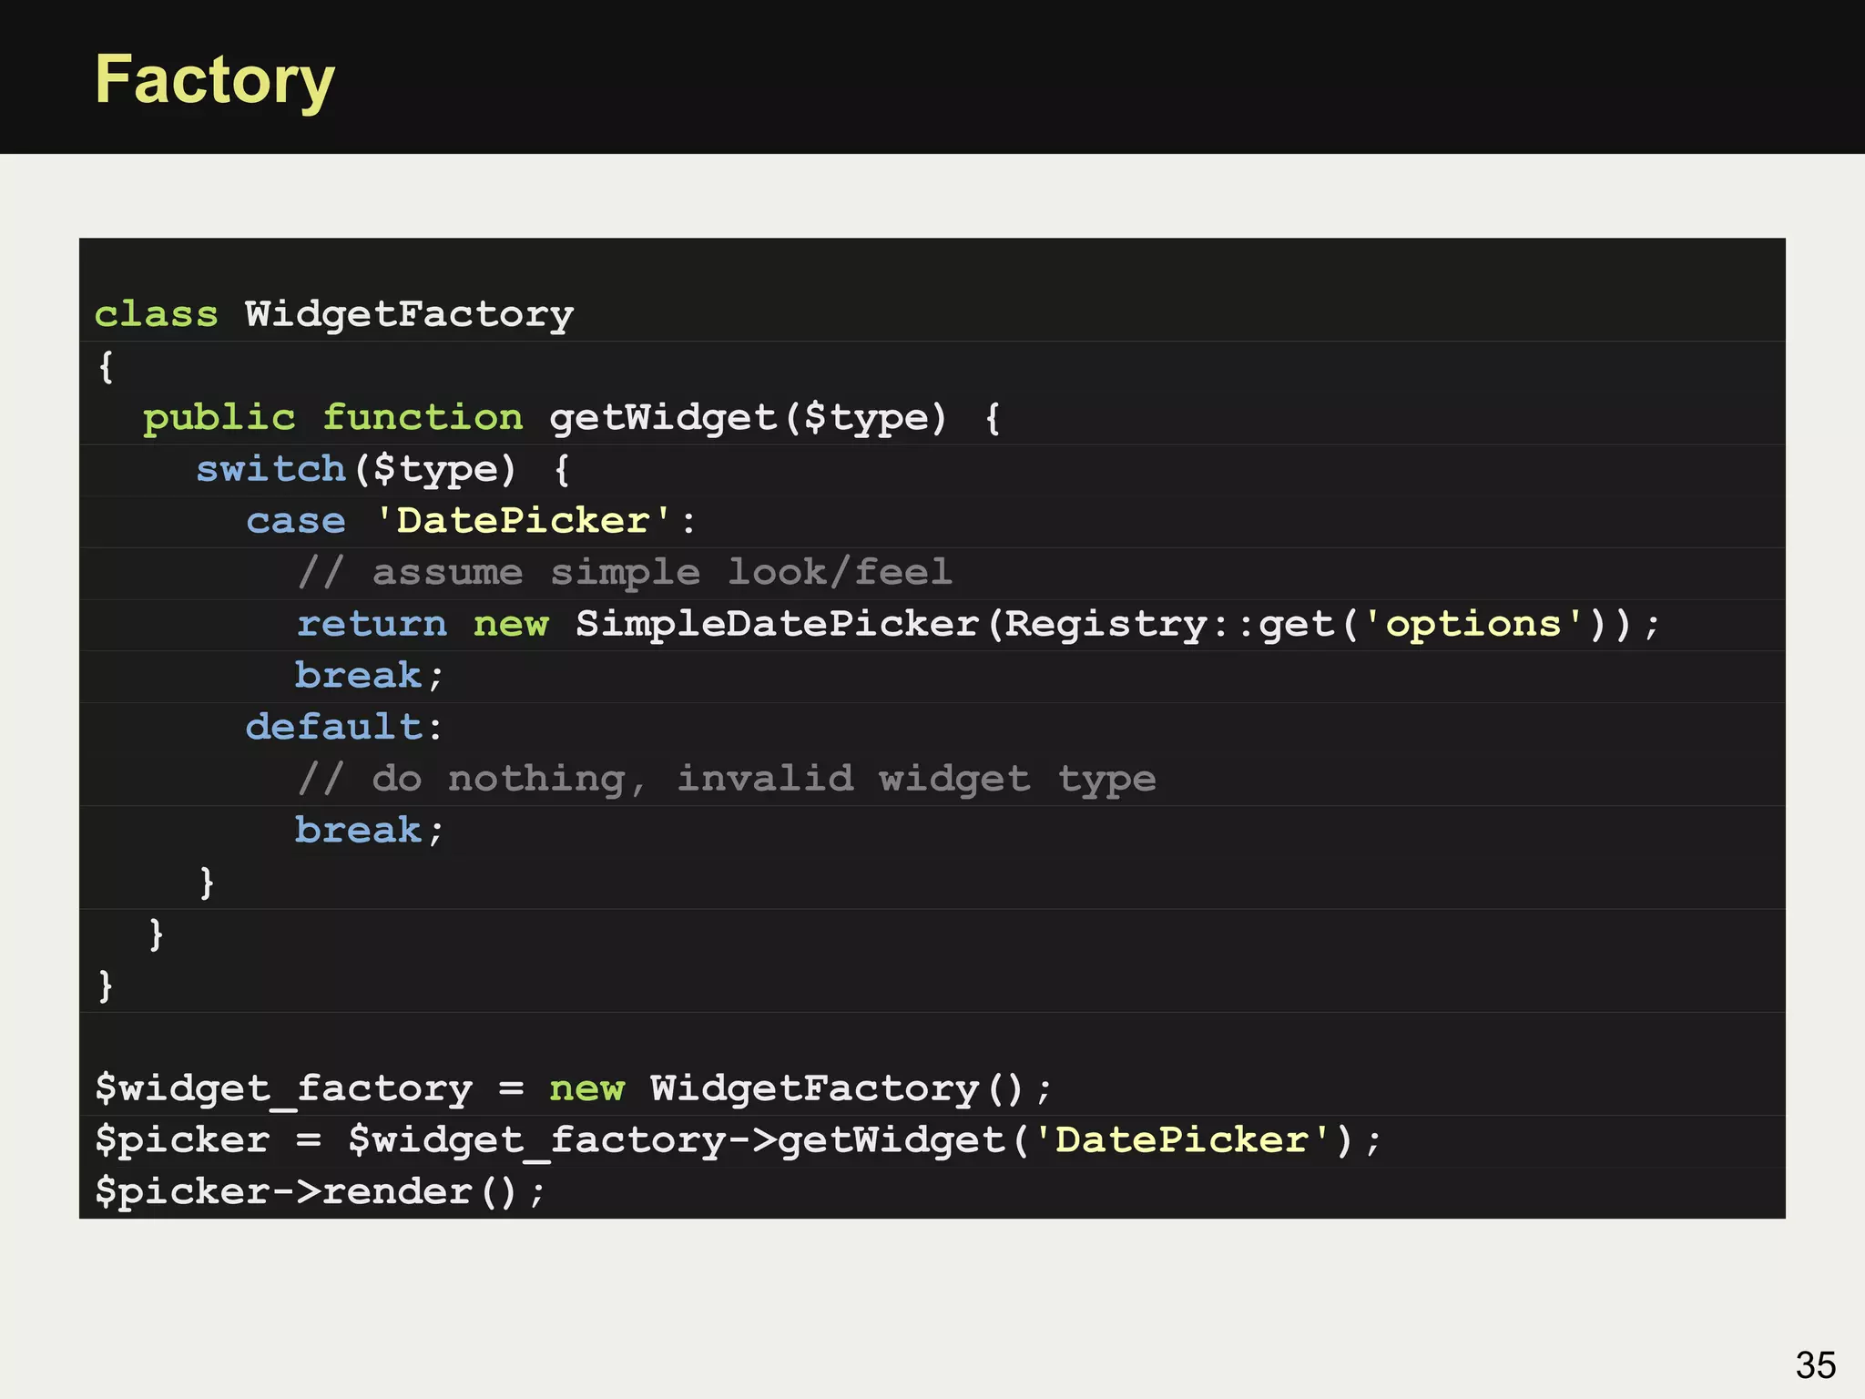Click SimpleDatePicker constructor name

coord(777,624)
